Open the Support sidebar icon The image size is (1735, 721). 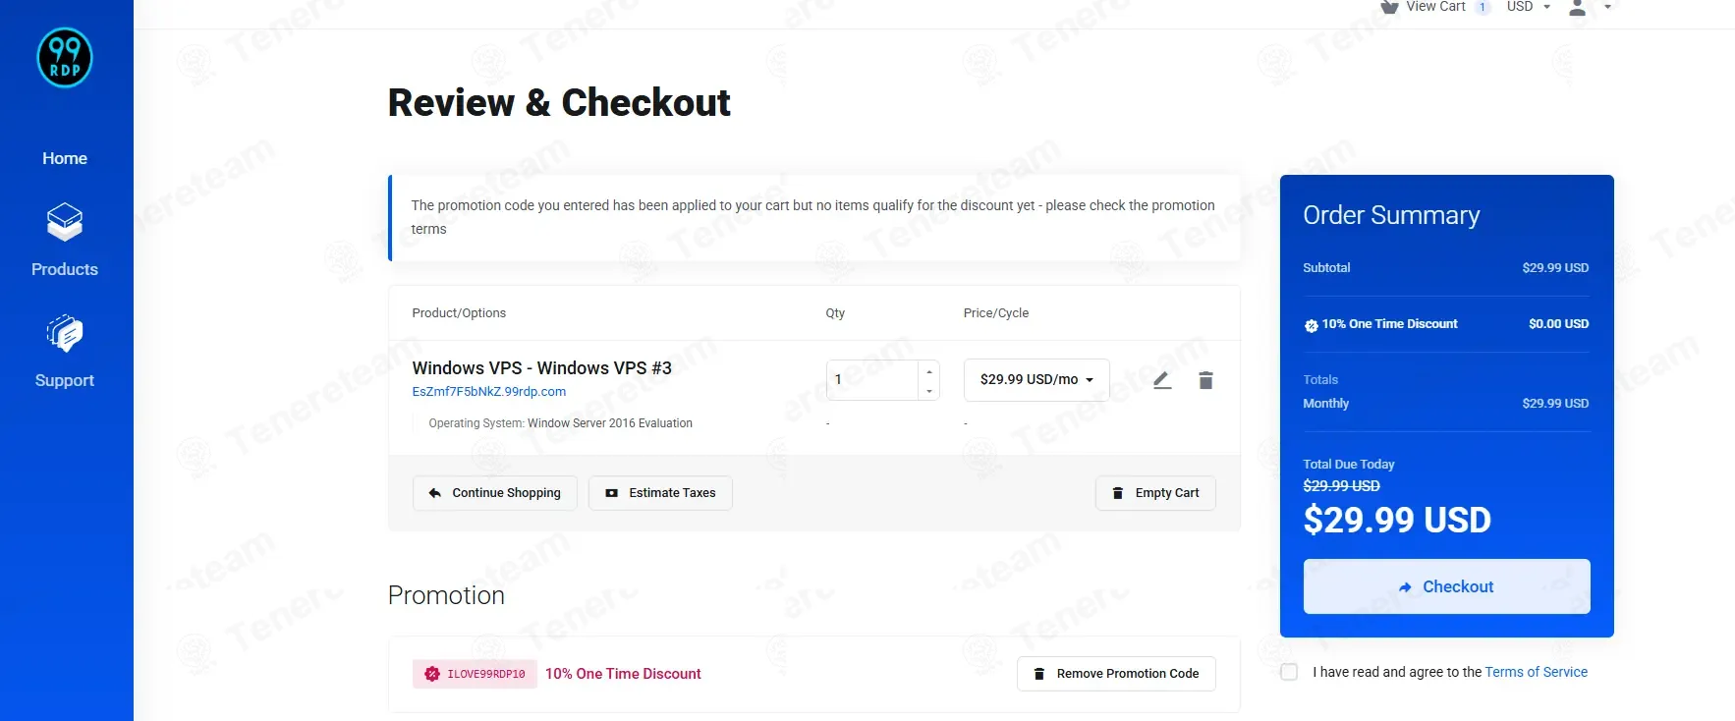[x=65, y=334]
